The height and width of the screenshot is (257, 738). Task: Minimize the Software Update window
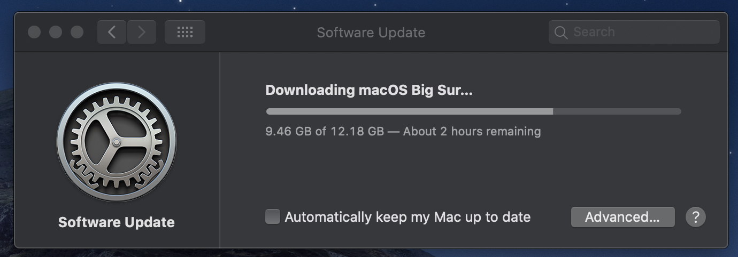point(56,32)
